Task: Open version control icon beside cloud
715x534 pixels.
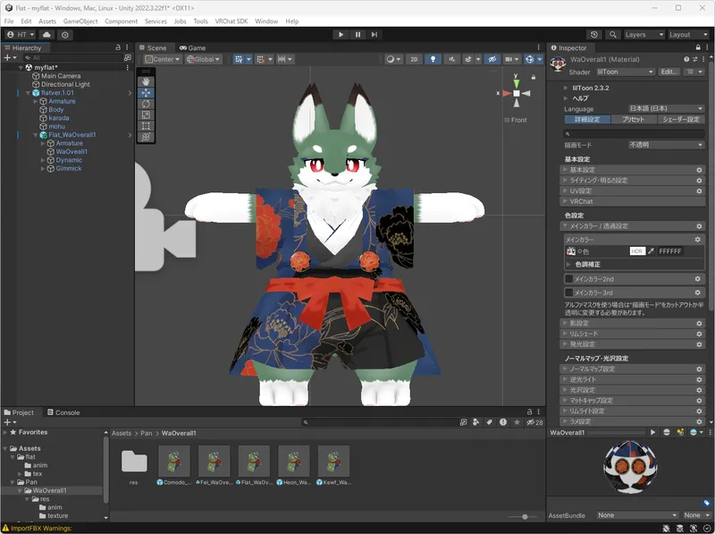Action: tap(64, 35)
